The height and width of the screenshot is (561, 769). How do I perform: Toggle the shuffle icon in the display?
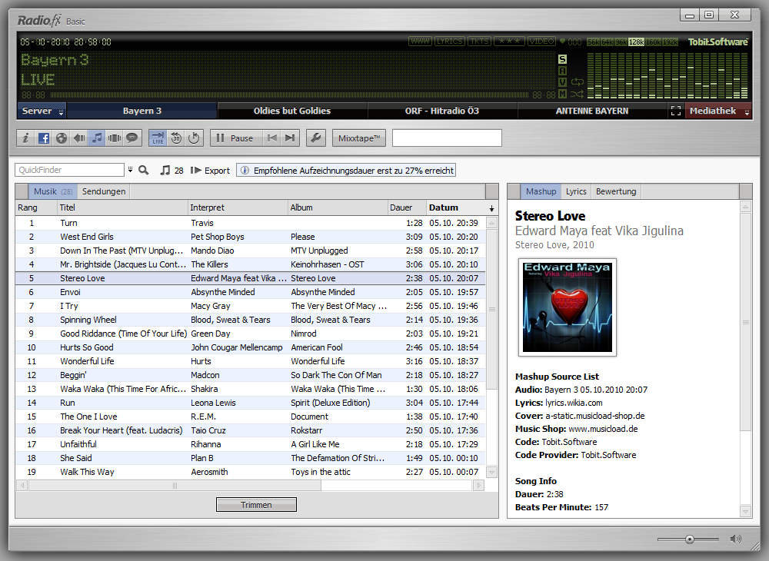point(578,95)
